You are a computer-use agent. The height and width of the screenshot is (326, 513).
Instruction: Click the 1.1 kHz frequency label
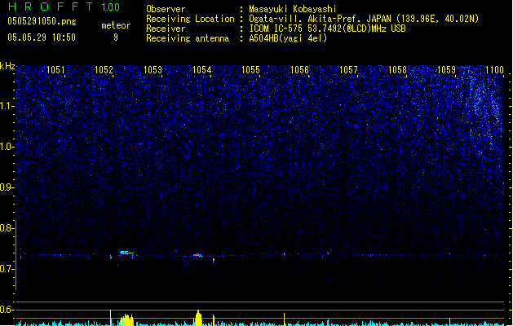coord(7,106)
